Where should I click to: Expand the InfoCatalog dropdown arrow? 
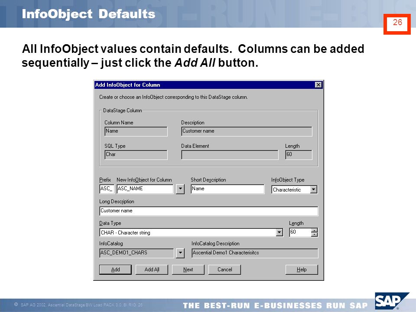[x=180, y=253]
